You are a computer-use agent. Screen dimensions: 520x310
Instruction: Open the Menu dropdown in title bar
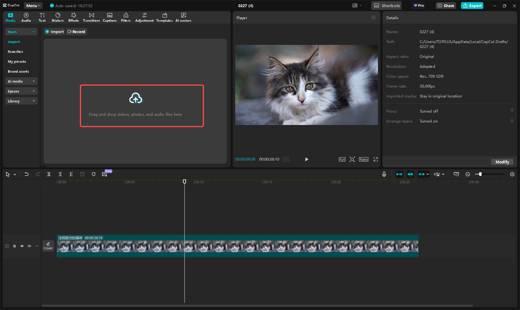click(x=33, y=6)
